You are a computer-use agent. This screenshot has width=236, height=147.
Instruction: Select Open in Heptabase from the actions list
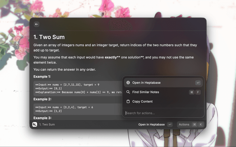tap(146, 83)
